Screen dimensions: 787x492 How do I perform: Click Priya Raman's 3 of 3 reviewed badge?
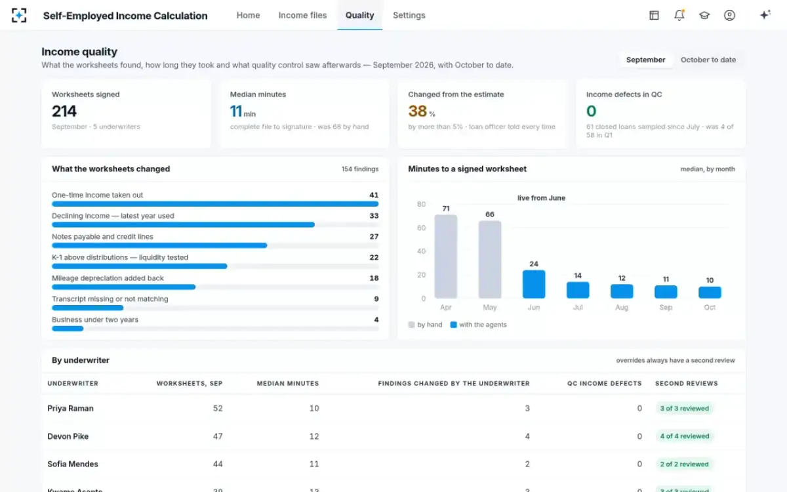685,408
